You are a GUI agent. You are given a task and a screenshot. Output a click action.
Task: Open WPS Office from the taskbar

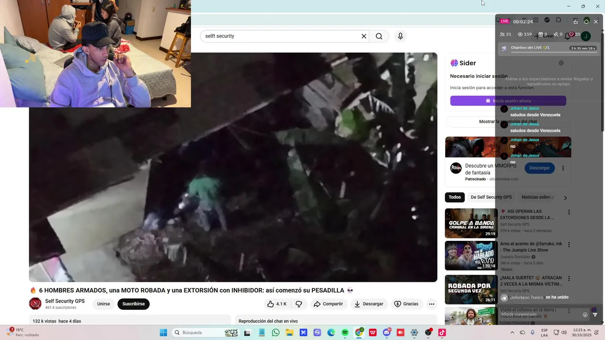click(x=372, y=332)
